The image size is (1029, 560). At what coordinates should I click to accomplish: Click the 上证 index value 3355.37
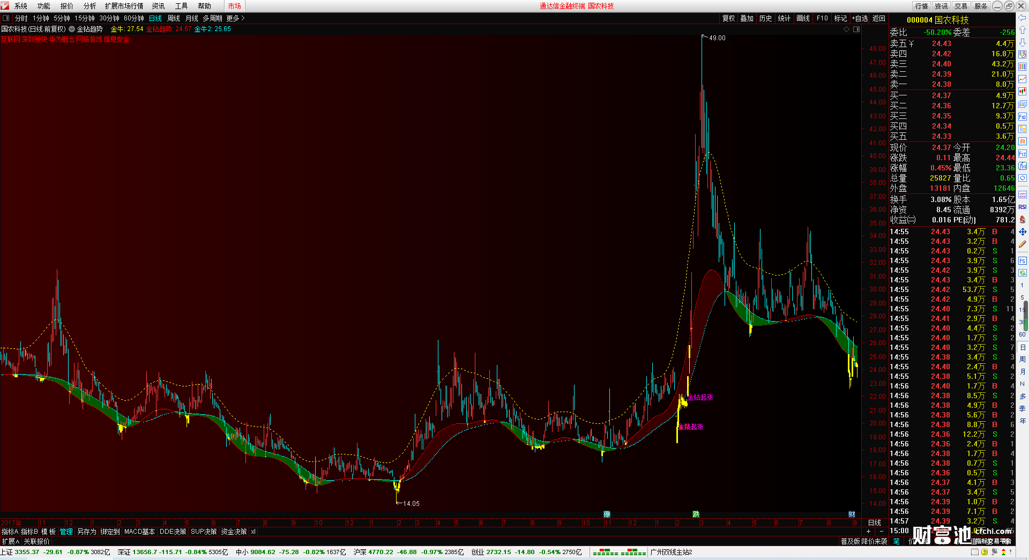pyautogui.click(x=27, y=552)
